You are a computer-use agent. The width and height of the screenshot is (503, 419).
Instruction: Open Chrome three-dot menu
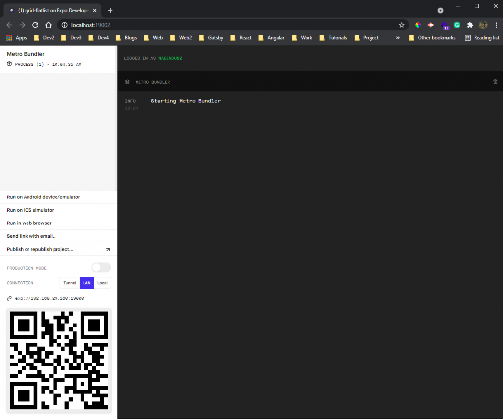(x=496, y=25)
